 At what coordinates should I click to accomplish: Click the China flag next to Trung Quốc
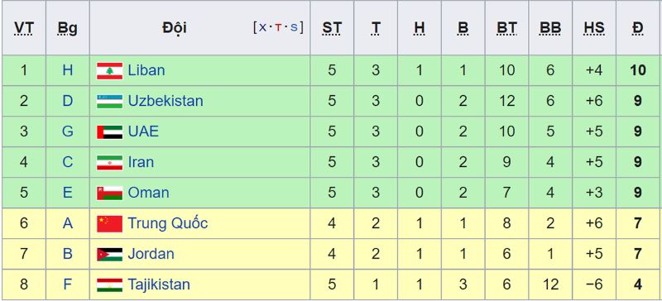[109, 224]
